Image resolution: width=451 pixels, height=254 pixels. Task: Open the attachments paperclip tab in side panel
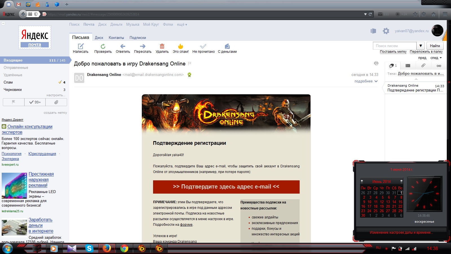[423, 66]
